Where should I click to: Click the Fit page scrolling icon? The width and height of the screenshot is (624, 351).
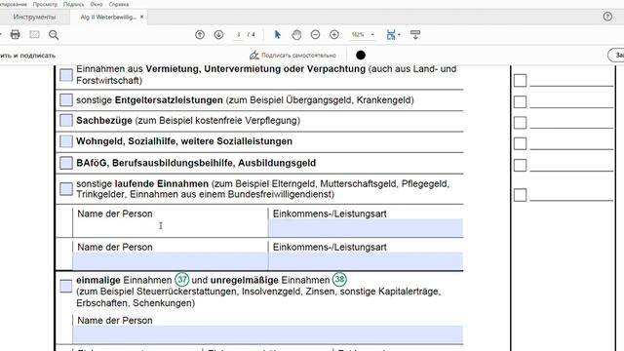[391, 35]
